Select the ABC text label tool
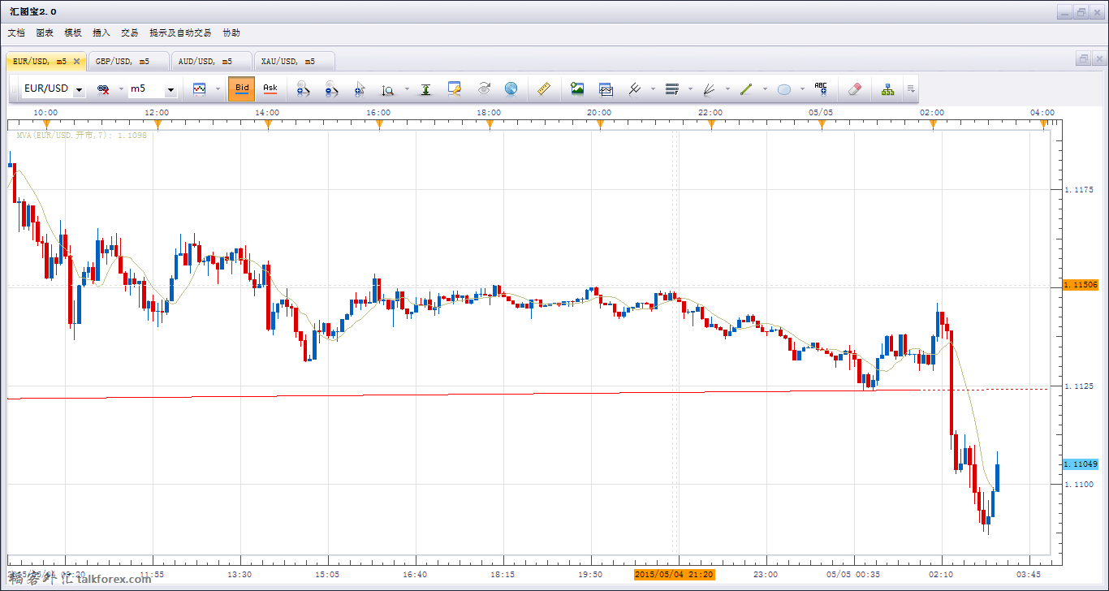Viewport: 1109px width, 591px height. [821, 89]
